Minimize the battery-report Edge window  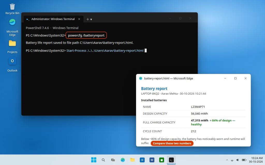pos(225,78)
